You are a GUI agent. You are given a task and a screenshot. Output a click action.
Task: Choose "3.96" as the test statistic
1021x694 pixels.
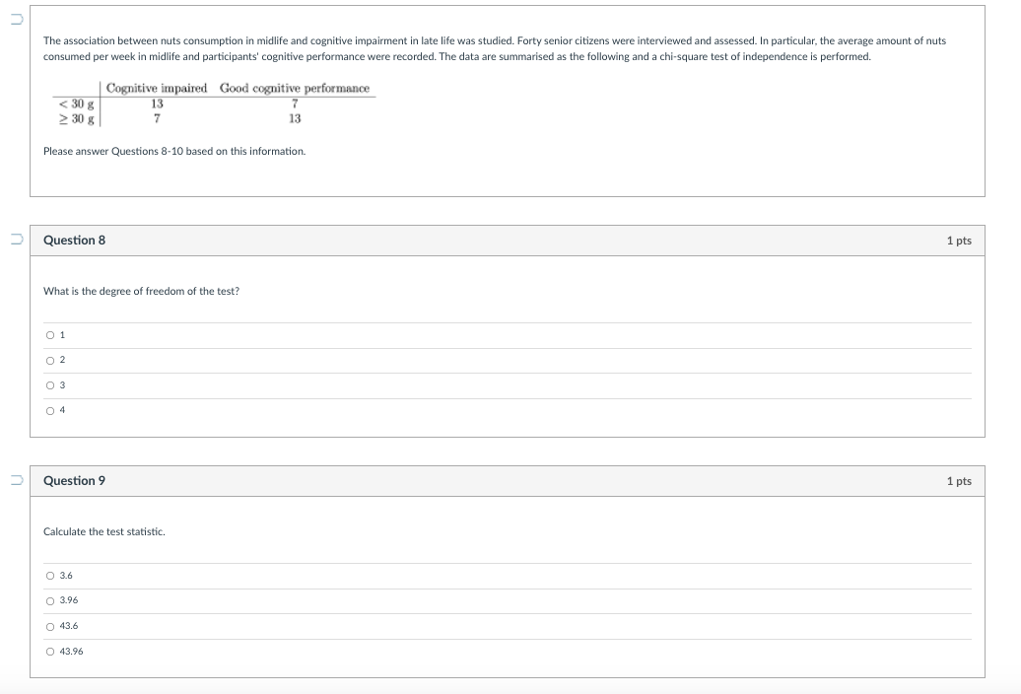coord(50,600)
